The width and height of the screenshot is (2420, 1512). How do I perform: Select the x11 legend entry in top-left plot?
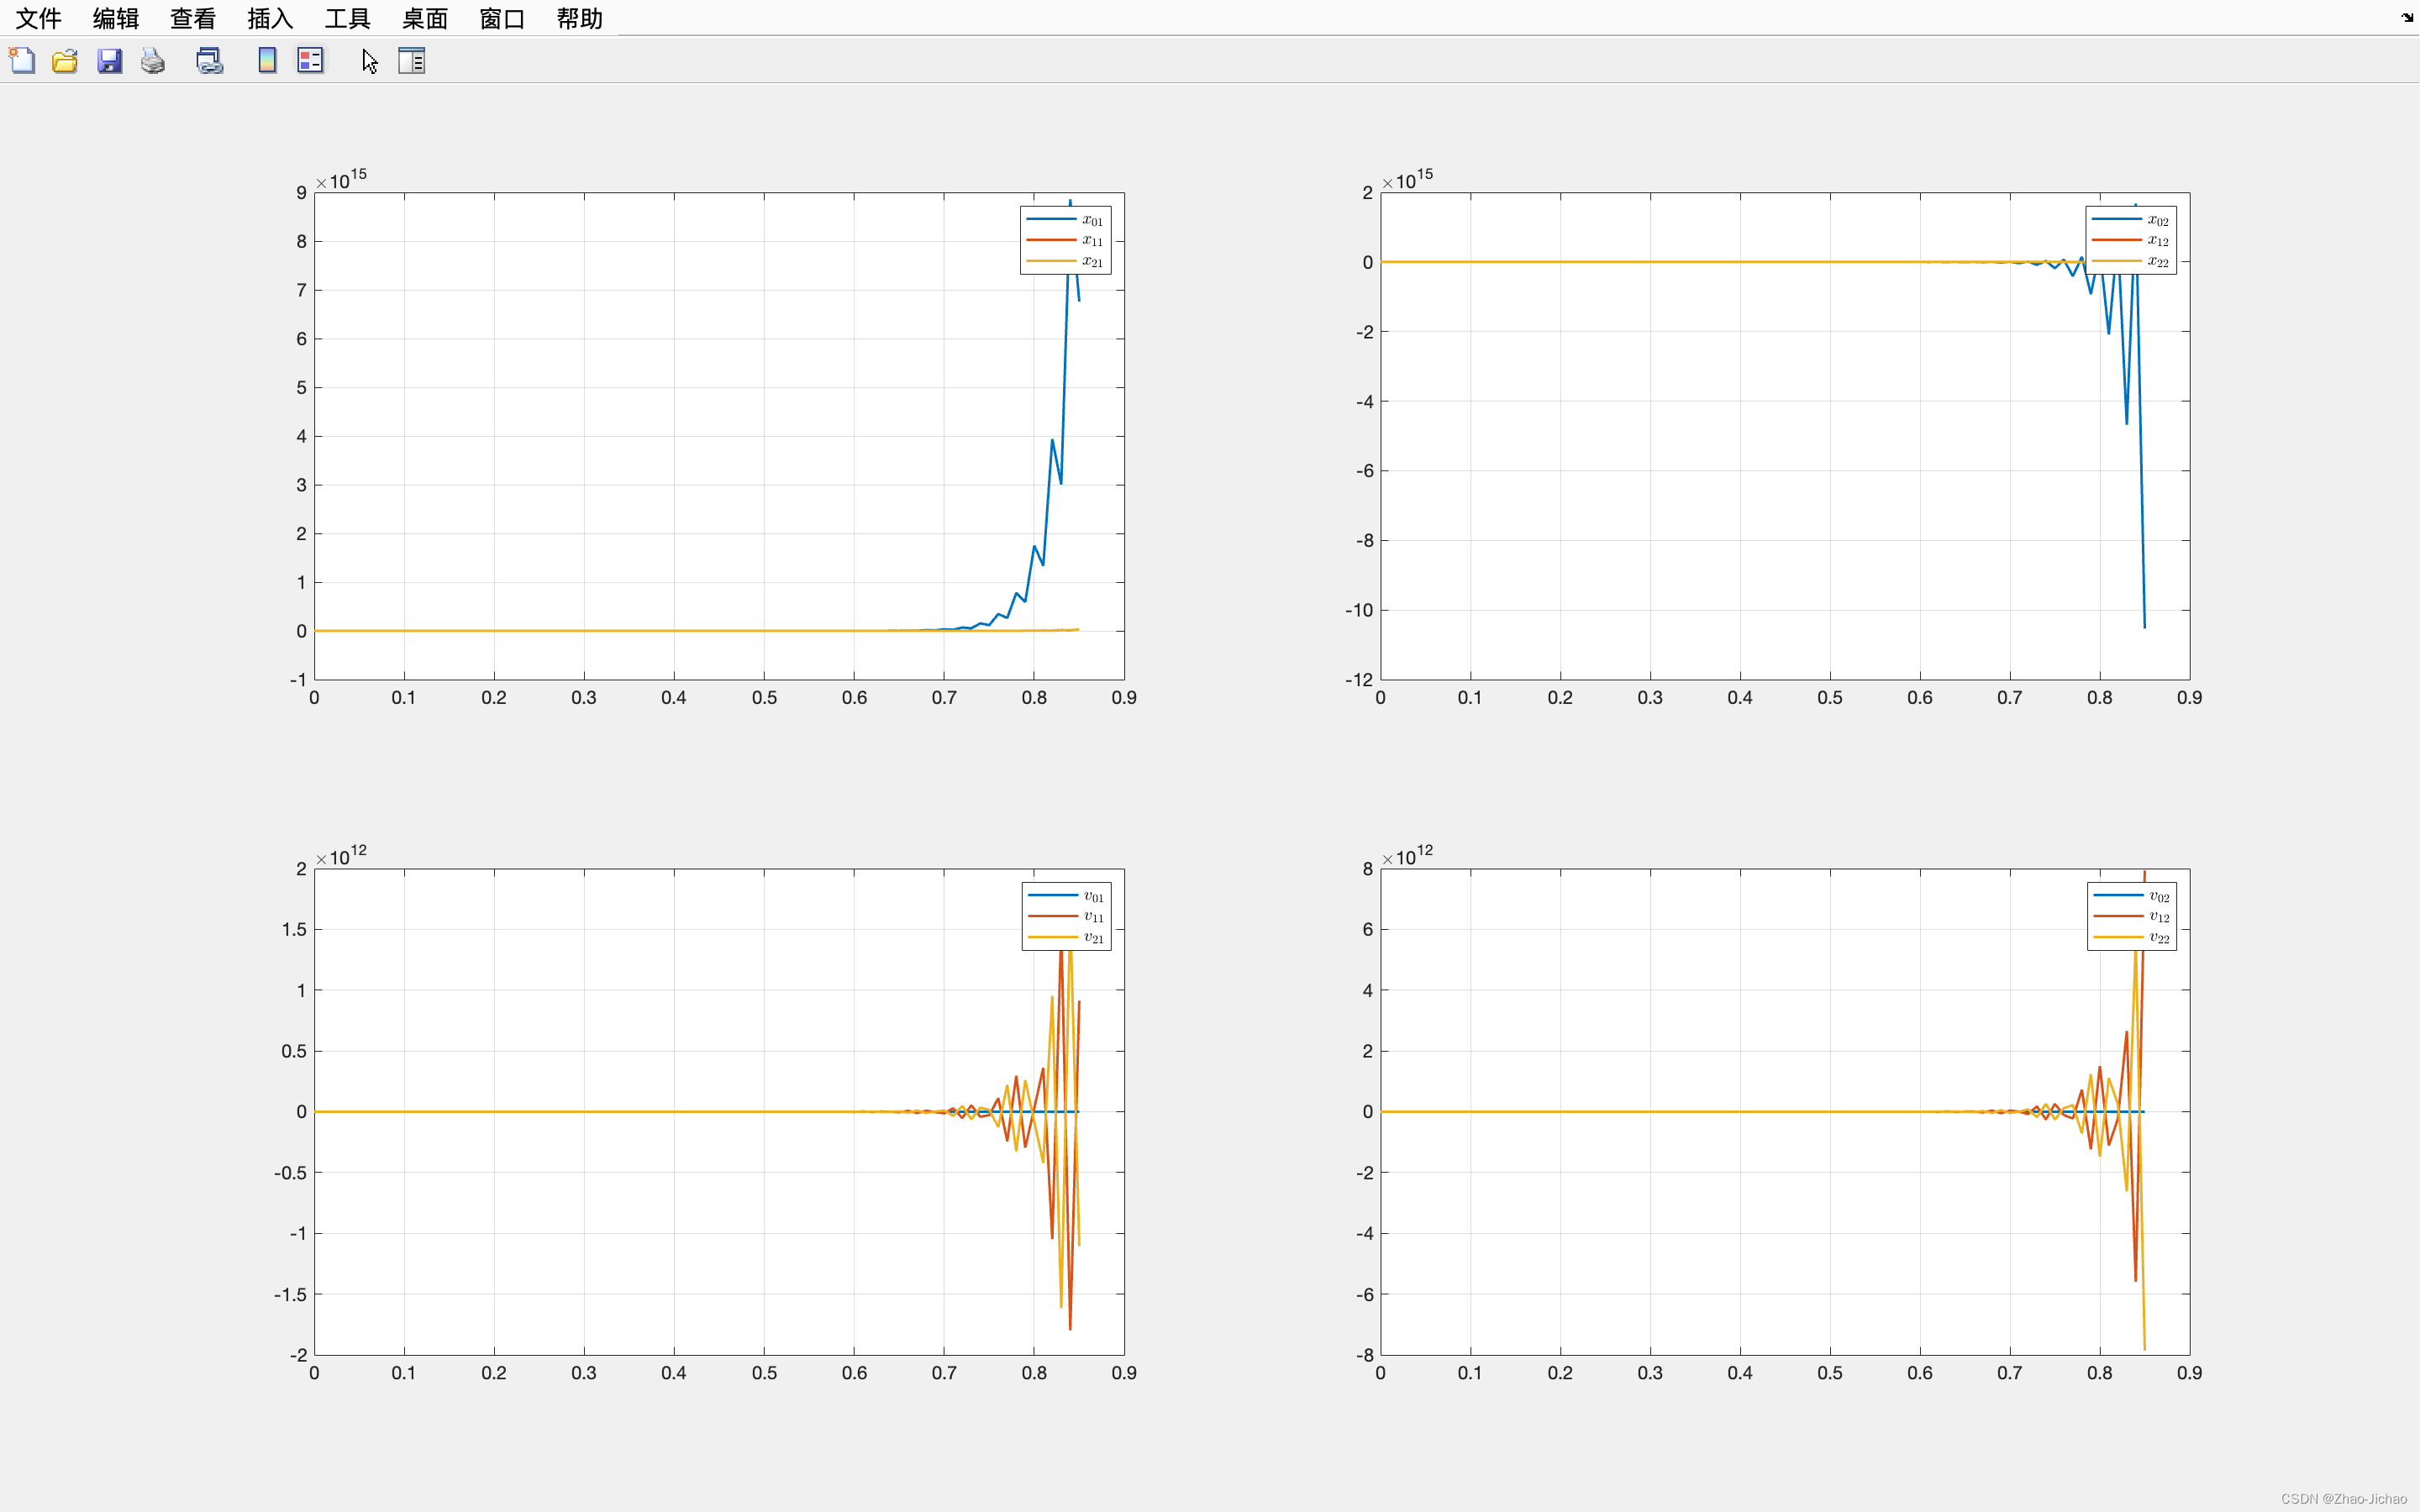[1065, 240]
